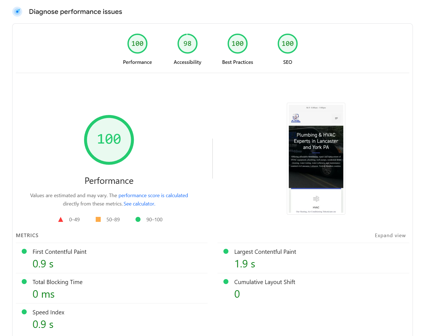The height and width of the screenshot is (336, 424).
Task: Click the green dot beside First Contentful Paint
Action: 24,251
